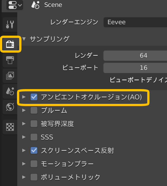Viewport: 167px width, 186px height.
Task: Enable the ボリューメトリック checkbox
Action: pos(34,177)
